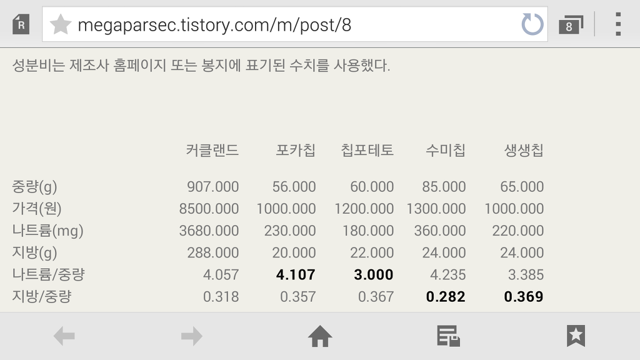Tap the sentence starting with 성분비는
The height and width of the screenshot is (360, 640).
tap(201, 65)
